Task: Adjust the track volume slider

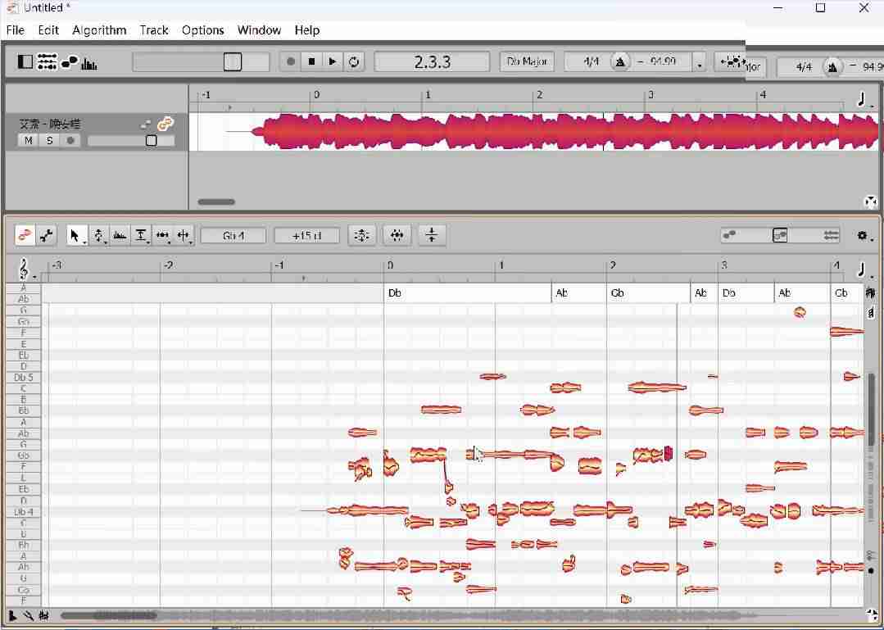Action: click(151, 141)
